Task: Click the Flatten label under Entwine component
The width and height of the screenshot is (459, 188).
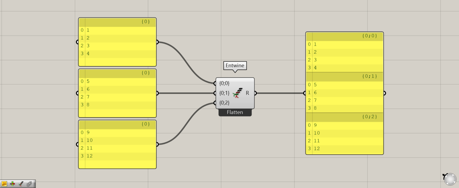Action: (x=235, y=112)
